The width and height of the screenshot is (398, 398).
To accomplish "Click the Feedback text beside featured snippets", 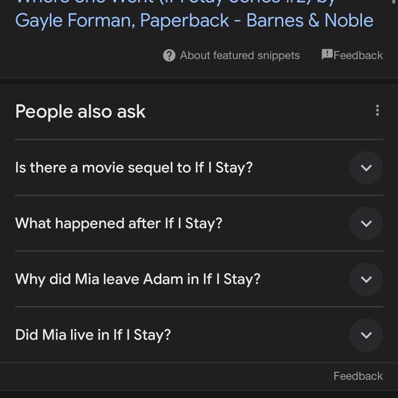I will [x=358, y=55].
